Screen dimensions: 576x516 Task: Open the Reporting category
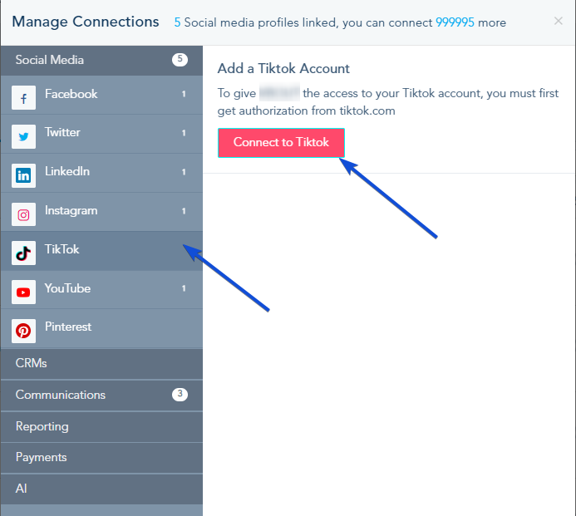click(x=101, y=427)
